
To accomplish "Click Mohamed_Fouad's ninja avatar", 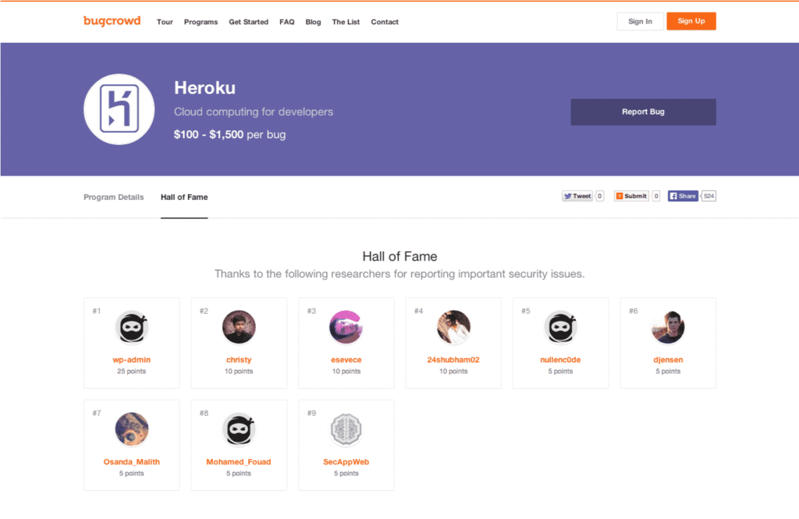I will (x=239, y=429).
